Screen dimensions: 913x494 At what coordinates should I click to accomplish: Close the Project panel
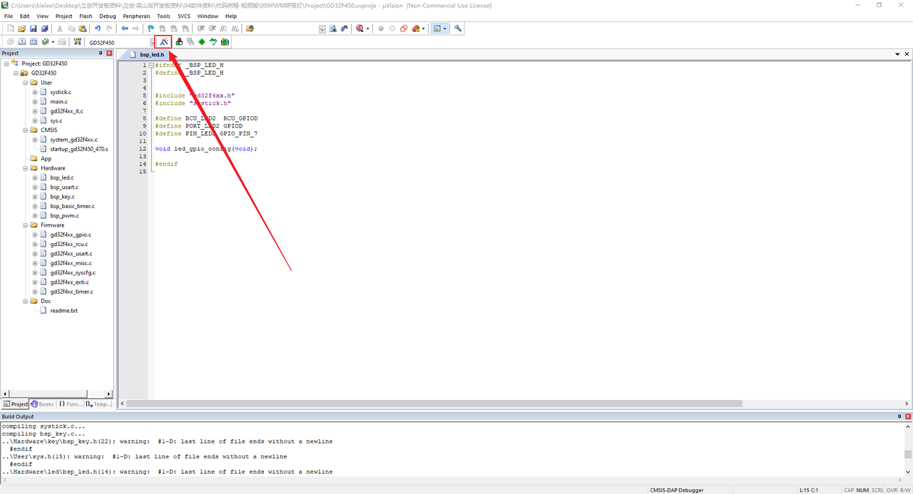point(109,53)
